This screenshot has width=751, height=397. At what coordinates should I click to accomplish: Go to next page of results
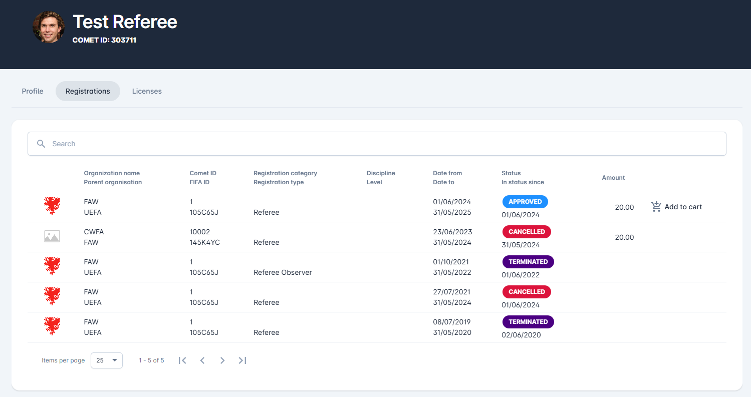(x=222, y=360)
